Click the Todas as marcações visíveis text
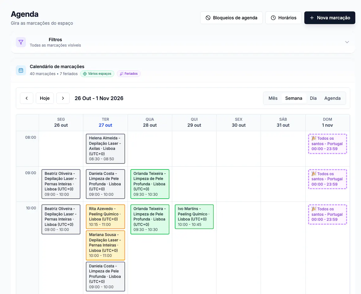This screenshot has height=294, width=361. 55,45
